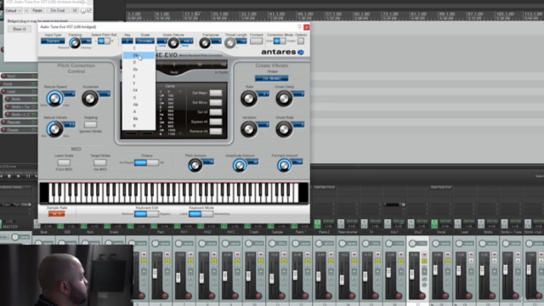The height and width of the screenshot is (306, 544).
Task: Open the Scale Chromatic dropdown
Action: click(145, 41)
